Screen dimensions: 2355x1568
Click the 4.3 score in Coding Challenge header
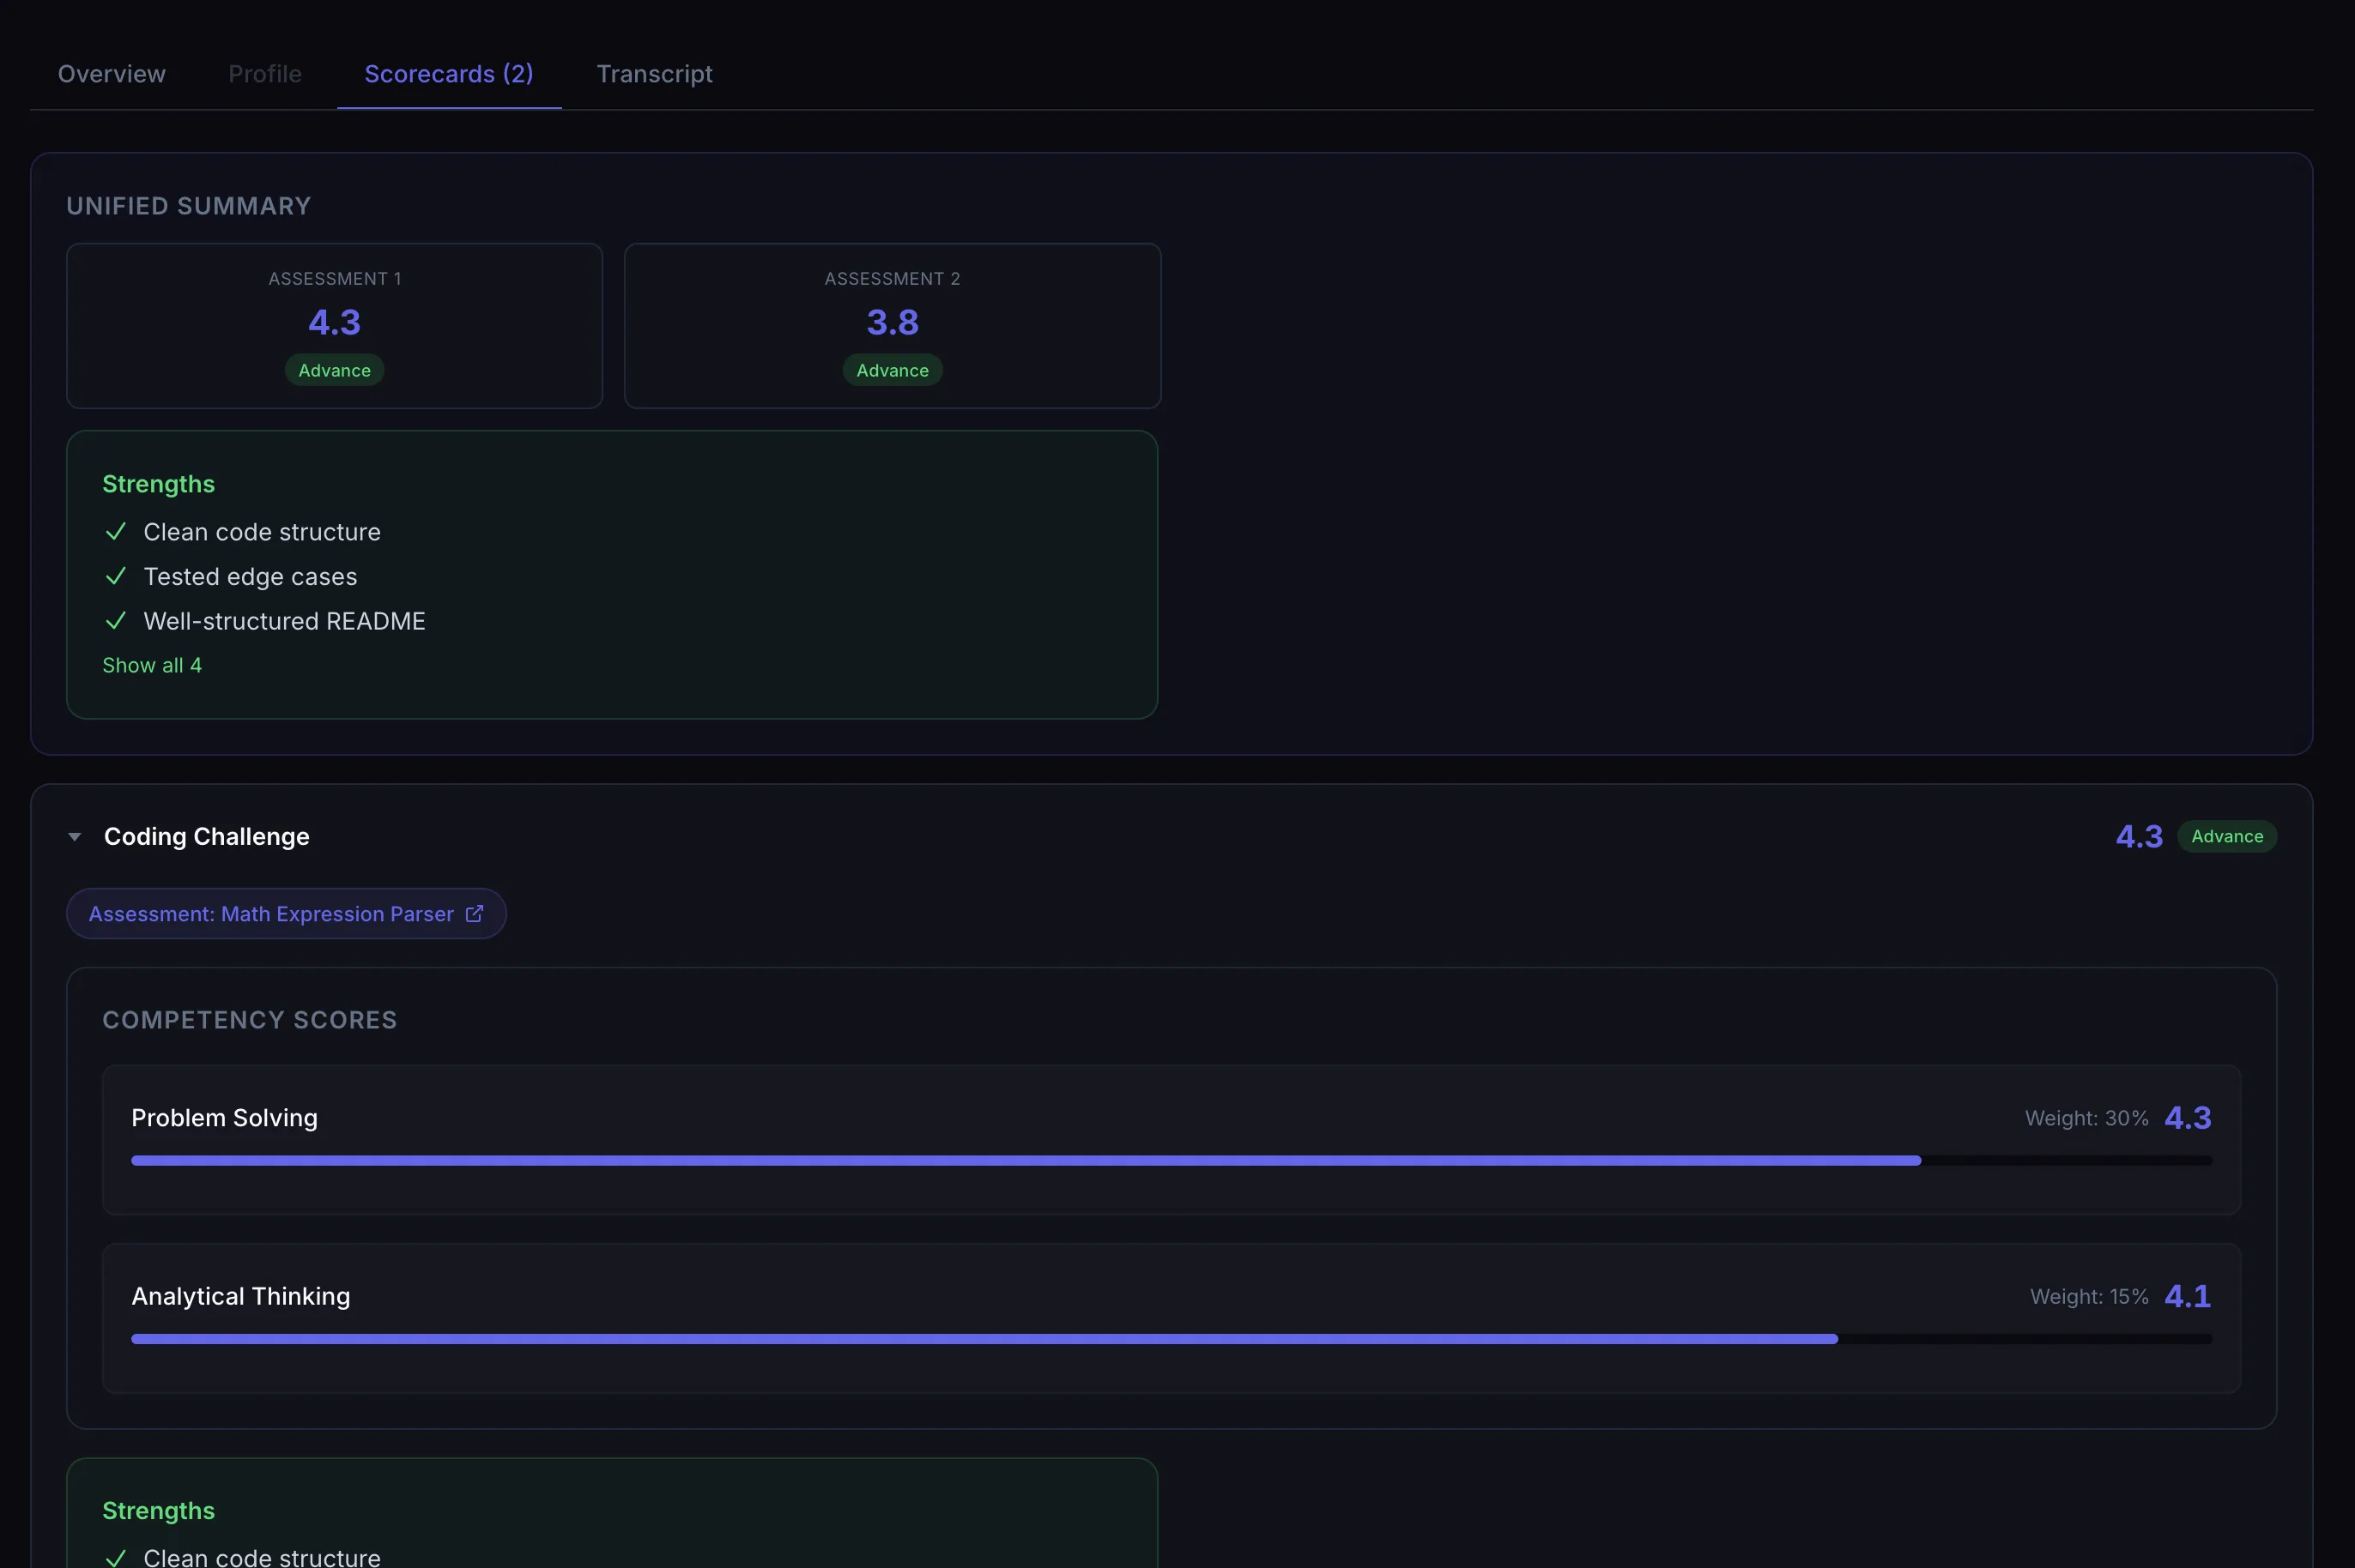coord(2139,836)
